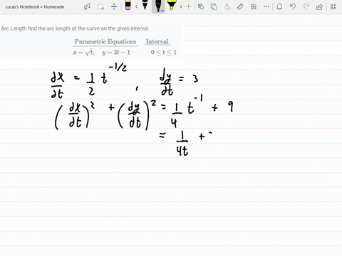The height and width of the screenshot is (256, 342).
Task: Show more pens with right chevron
Action: coord(181,6)
